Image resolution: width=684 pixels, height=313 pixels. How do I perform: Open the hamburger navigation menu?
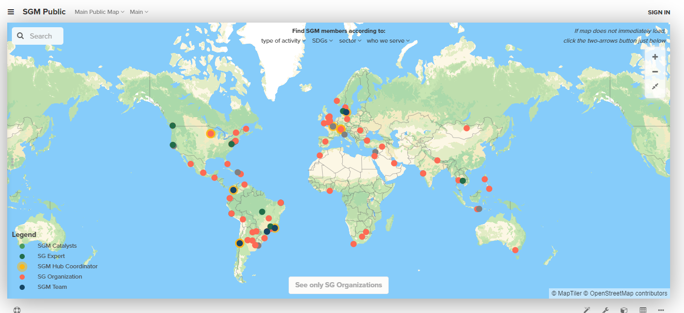click(x=11, y=11)
